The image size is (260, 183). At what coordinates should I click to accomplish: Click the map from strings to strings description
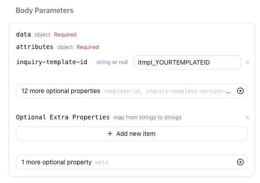coord(147,118)
